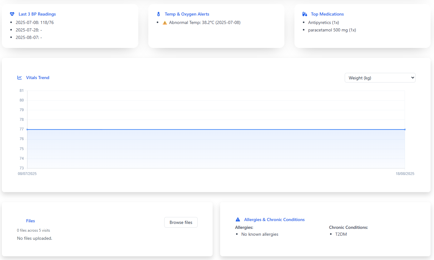Select the 2025-07-08 BP reading 118/76
This screenshot has height=260, width=434.
(35, 22)
